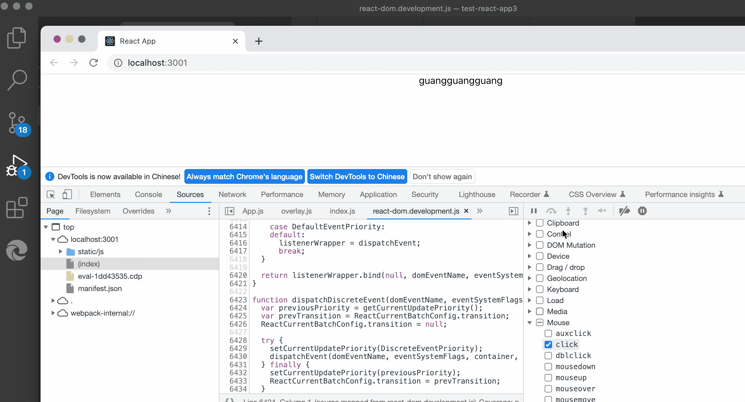Screen dimensions: 745x402
Task: Open the App.js file tab
Action: pos(253,211)
